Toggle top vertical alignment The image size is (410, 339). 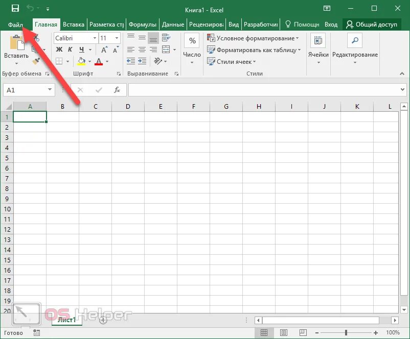(x=131, y=38)
